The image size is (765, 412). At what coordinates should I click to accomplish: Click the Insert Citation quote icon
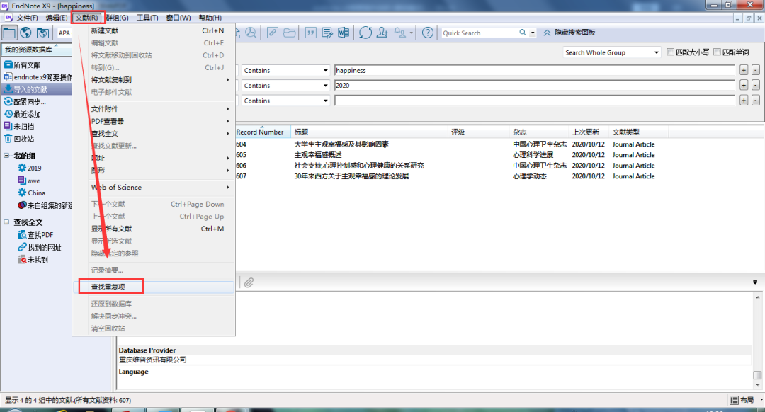[x=310, y=33]
